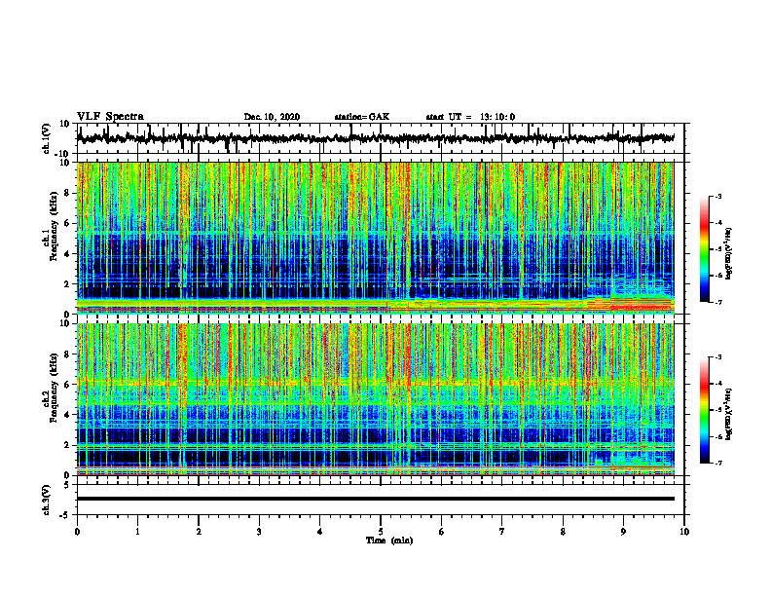Screen dimensions: 771x596
Task: Click the 'station=GAK' header text
Action: [x=362, y=117]
